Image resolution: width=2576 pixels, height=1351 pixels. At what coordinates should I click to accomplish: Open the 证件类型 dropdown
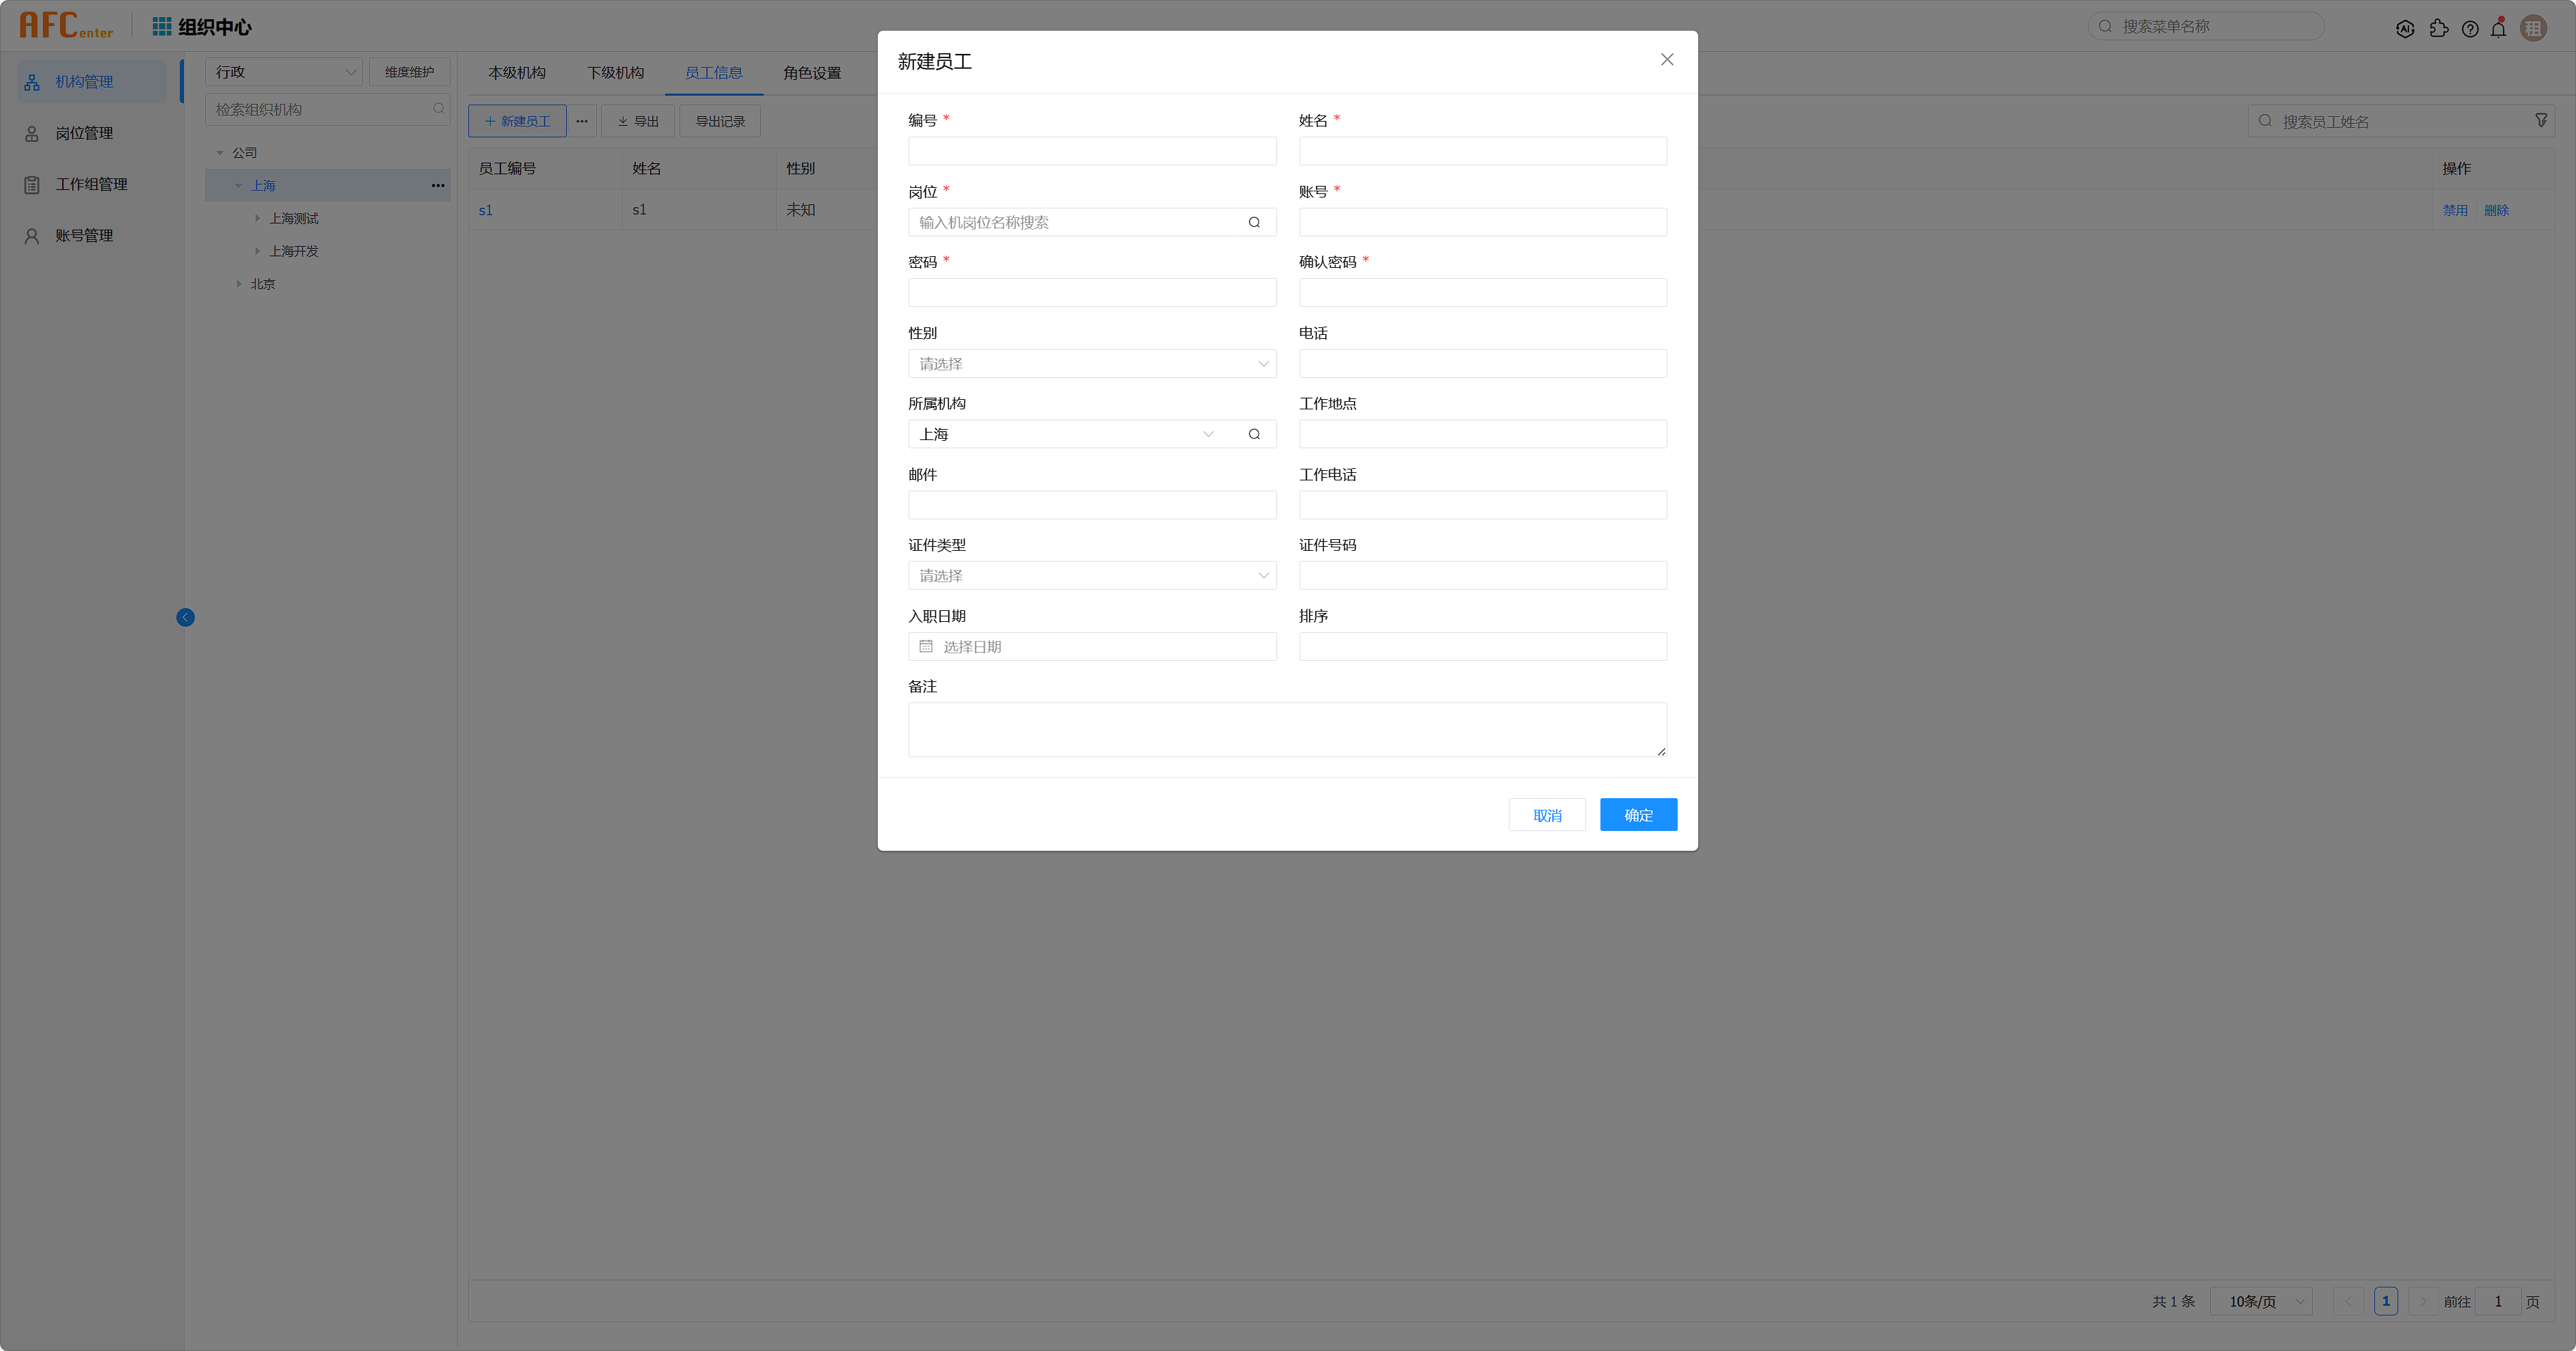(x=1092, y=575)
